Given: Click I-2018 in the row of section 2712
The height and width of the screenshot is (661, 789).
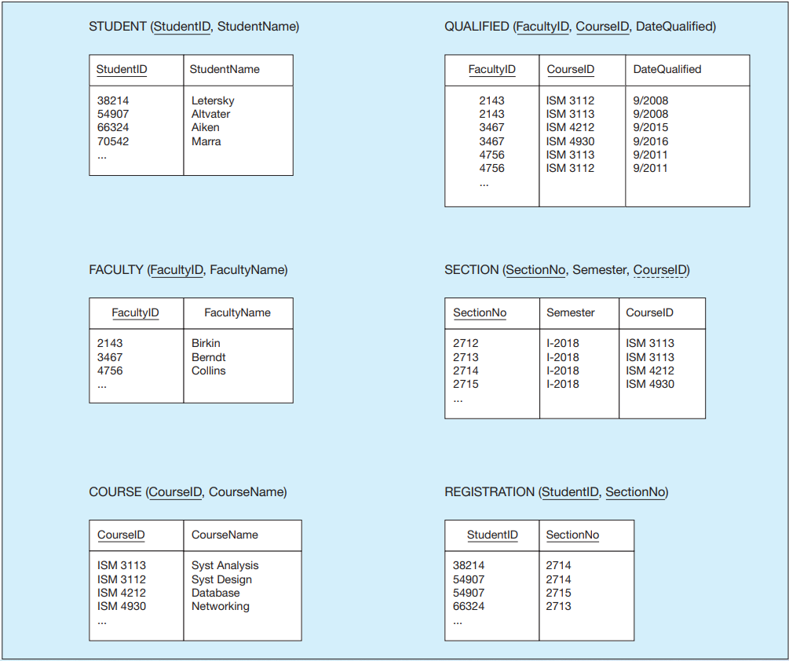Looking at the screenshot, I should [563, 344].
